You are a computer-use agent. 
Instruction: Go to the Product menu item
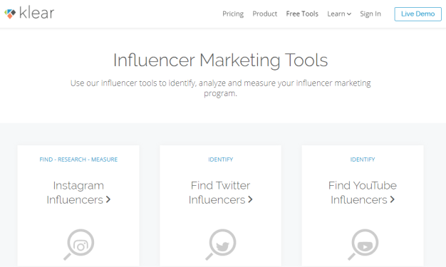pos(265,14)
